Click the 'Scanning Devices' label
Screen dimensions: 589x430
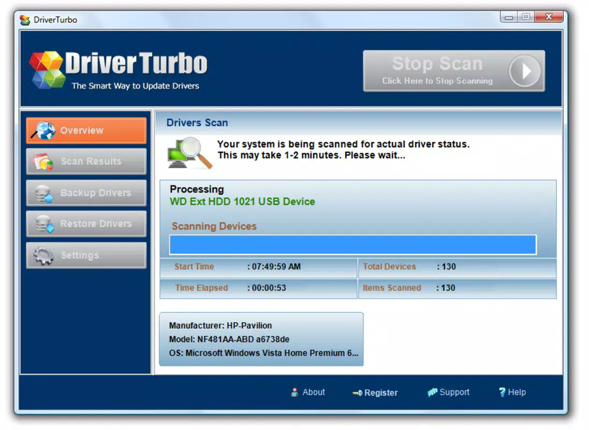pos(214,226)
